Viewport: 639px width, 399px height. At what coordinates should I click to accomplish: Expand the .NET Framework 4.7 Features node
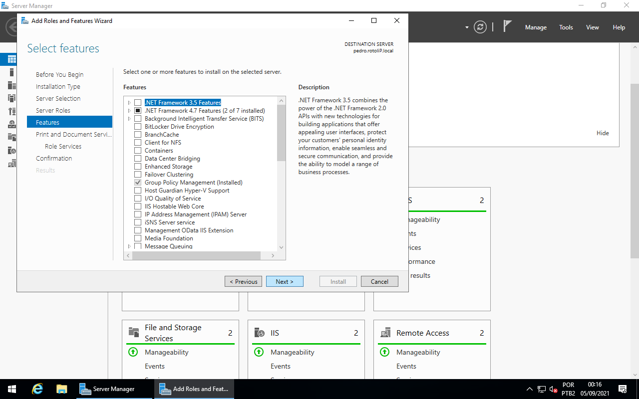coord(129,111)
